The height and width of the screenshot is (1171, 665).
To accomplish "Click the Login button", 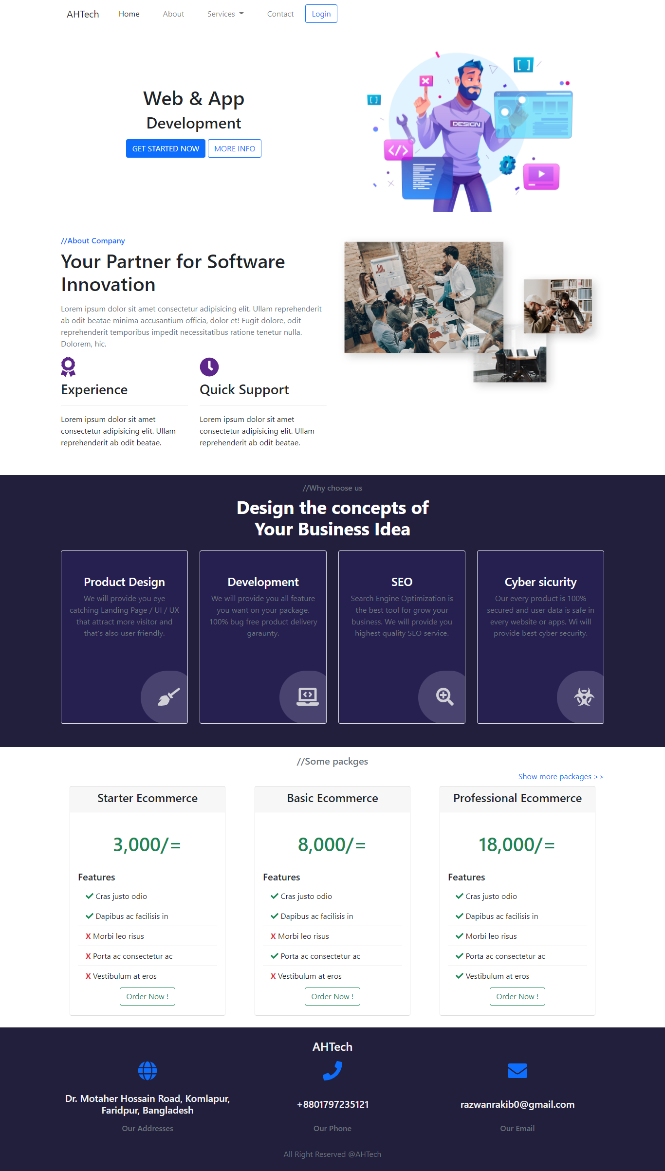I will pyautogui.click(x=321, y=14).
